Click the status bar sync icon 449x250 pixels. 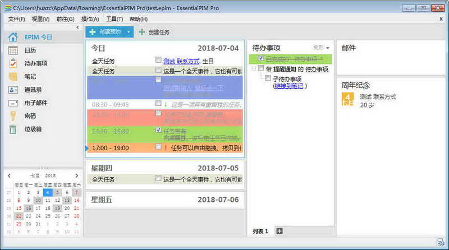coord(441,242)
